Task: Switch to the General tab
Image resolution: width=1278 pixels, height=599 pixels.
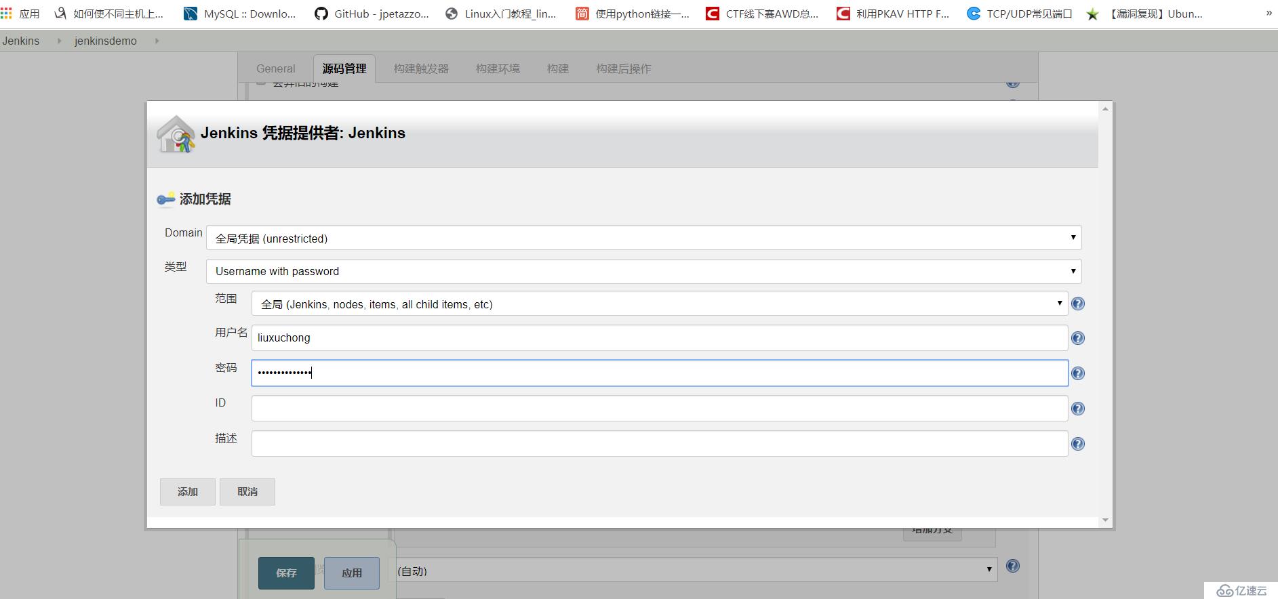Action: coord(276,68)
